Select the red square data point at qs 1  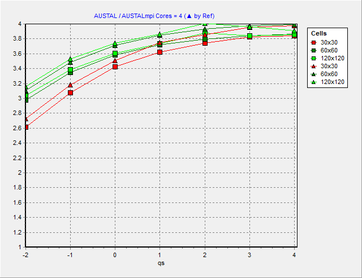click(160, 52)
